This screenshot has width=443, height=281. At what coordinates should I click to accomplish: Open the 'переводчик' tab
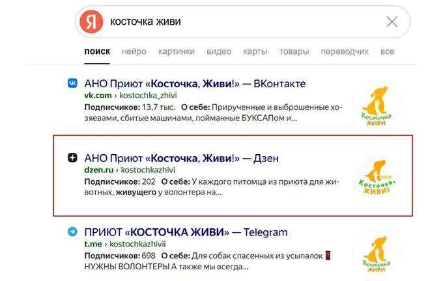tap(345, 51)
